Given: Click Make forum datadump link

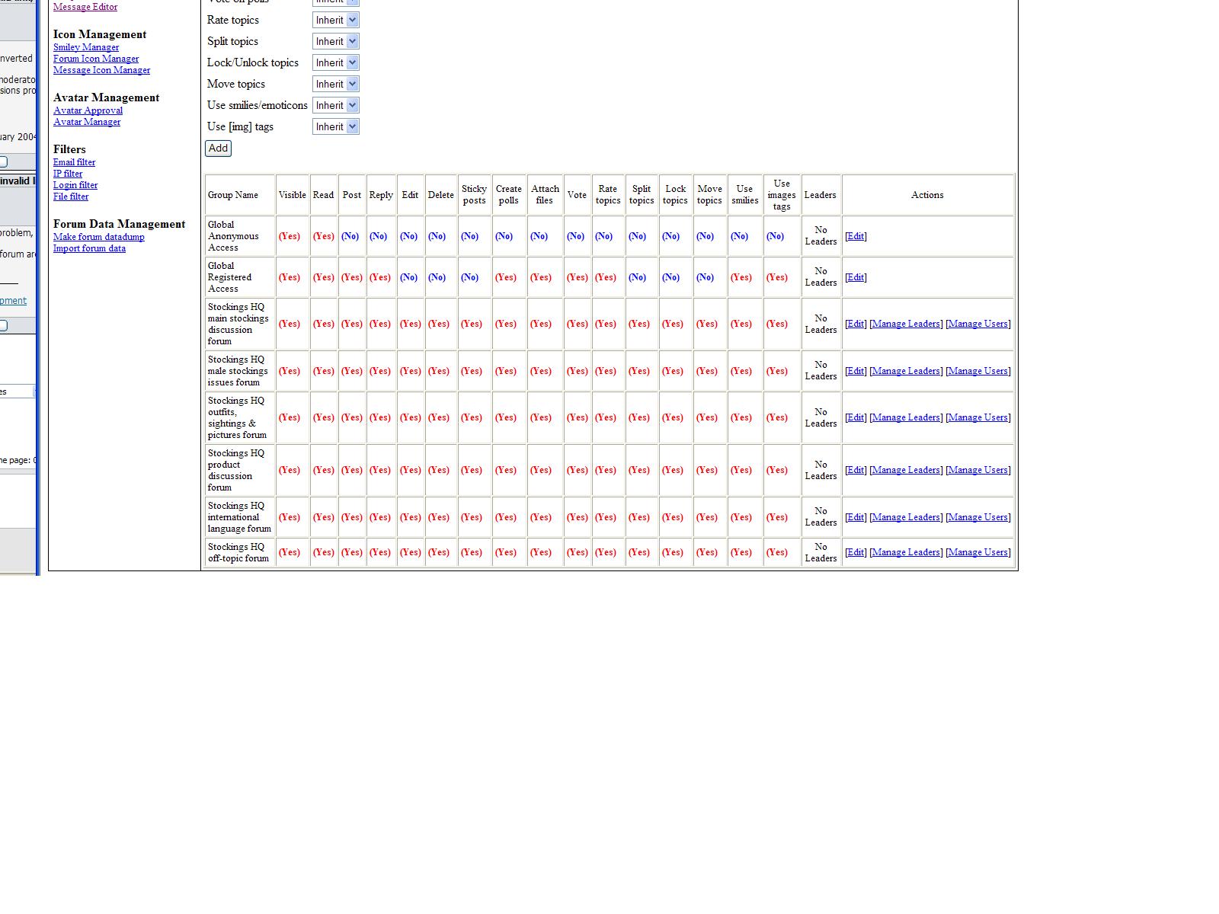Looking at the screenshot, I should 98,237.
